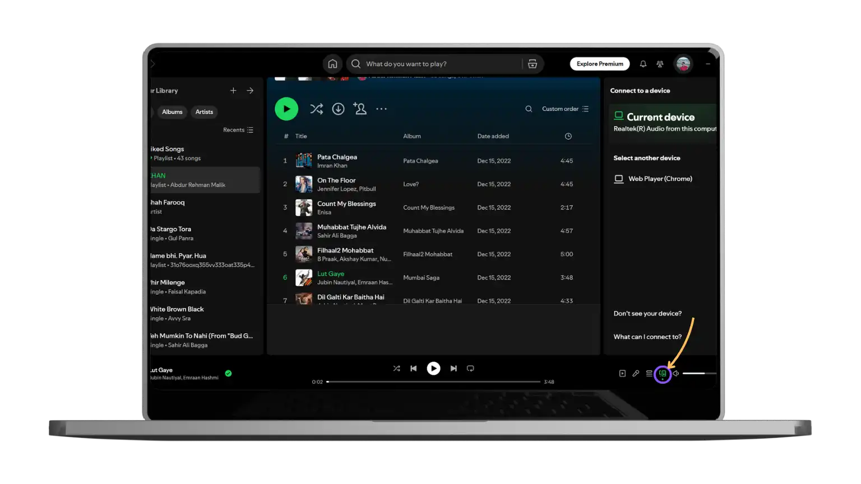Image resolution: width=861 pixels, height=484 pixels.
Task: Open the Custom order sort dropdown
Action: 565,109
